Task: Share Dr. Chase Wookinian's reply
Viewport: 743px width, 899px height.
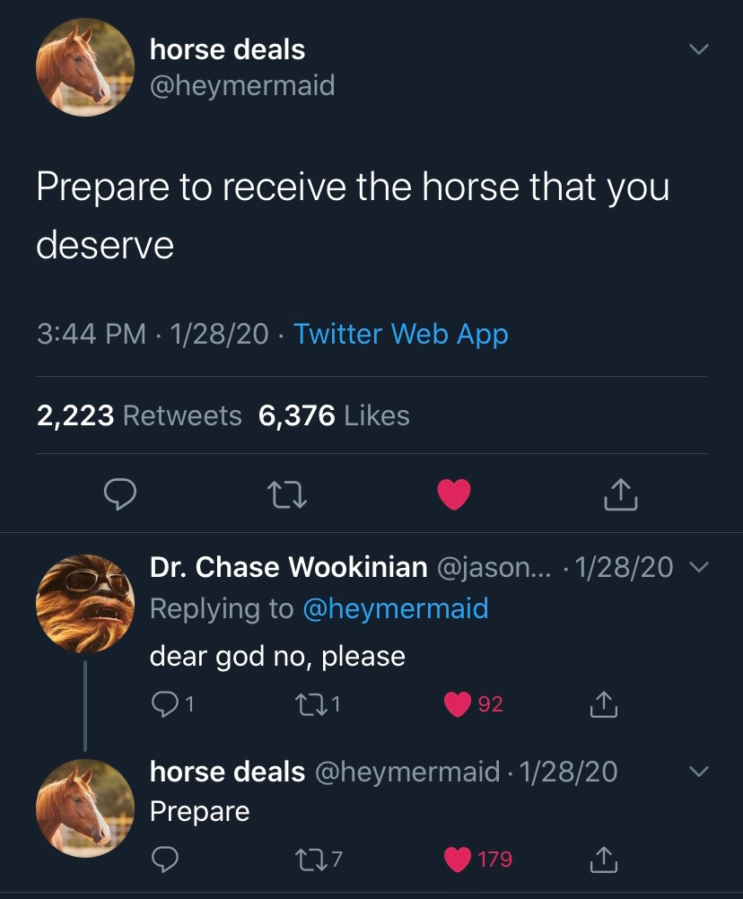Action: 604,705
